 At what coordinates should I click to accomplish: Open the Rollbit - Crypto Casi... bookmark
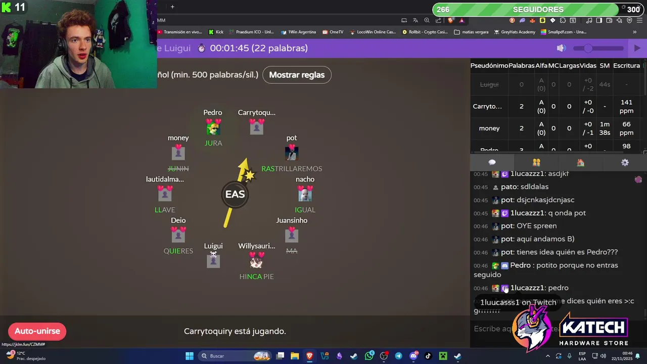(x=425, y=32)
